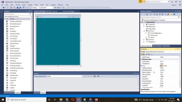Viewport: 182px width, 102px height.
Task: Click the Categorized view icon in Properties
Action: pos(142,54)
